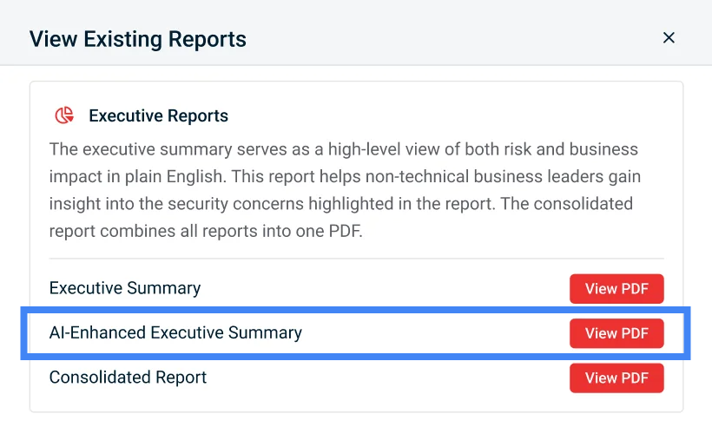712x427 pixels.
Task: Select the Consolidated Report row label
Action: [x=128, y=378]
